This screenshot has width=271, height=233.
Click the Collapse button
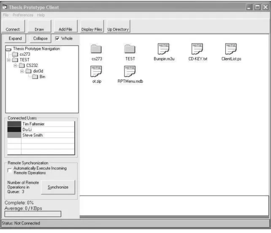tap(40, 38)
